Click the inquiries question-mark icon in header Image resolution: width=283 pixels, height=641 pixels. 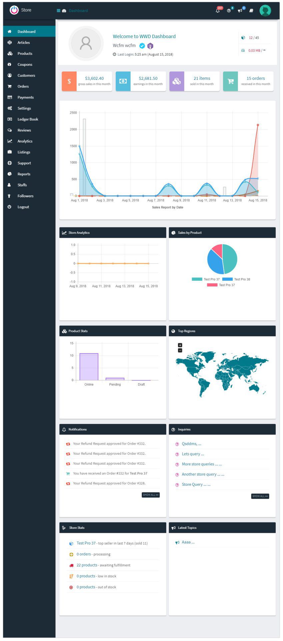coord(229,11)
